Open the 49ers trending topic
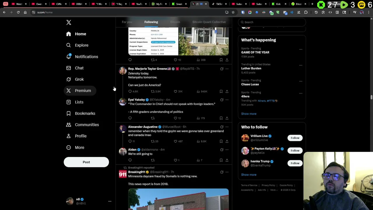 pos(245,97)
